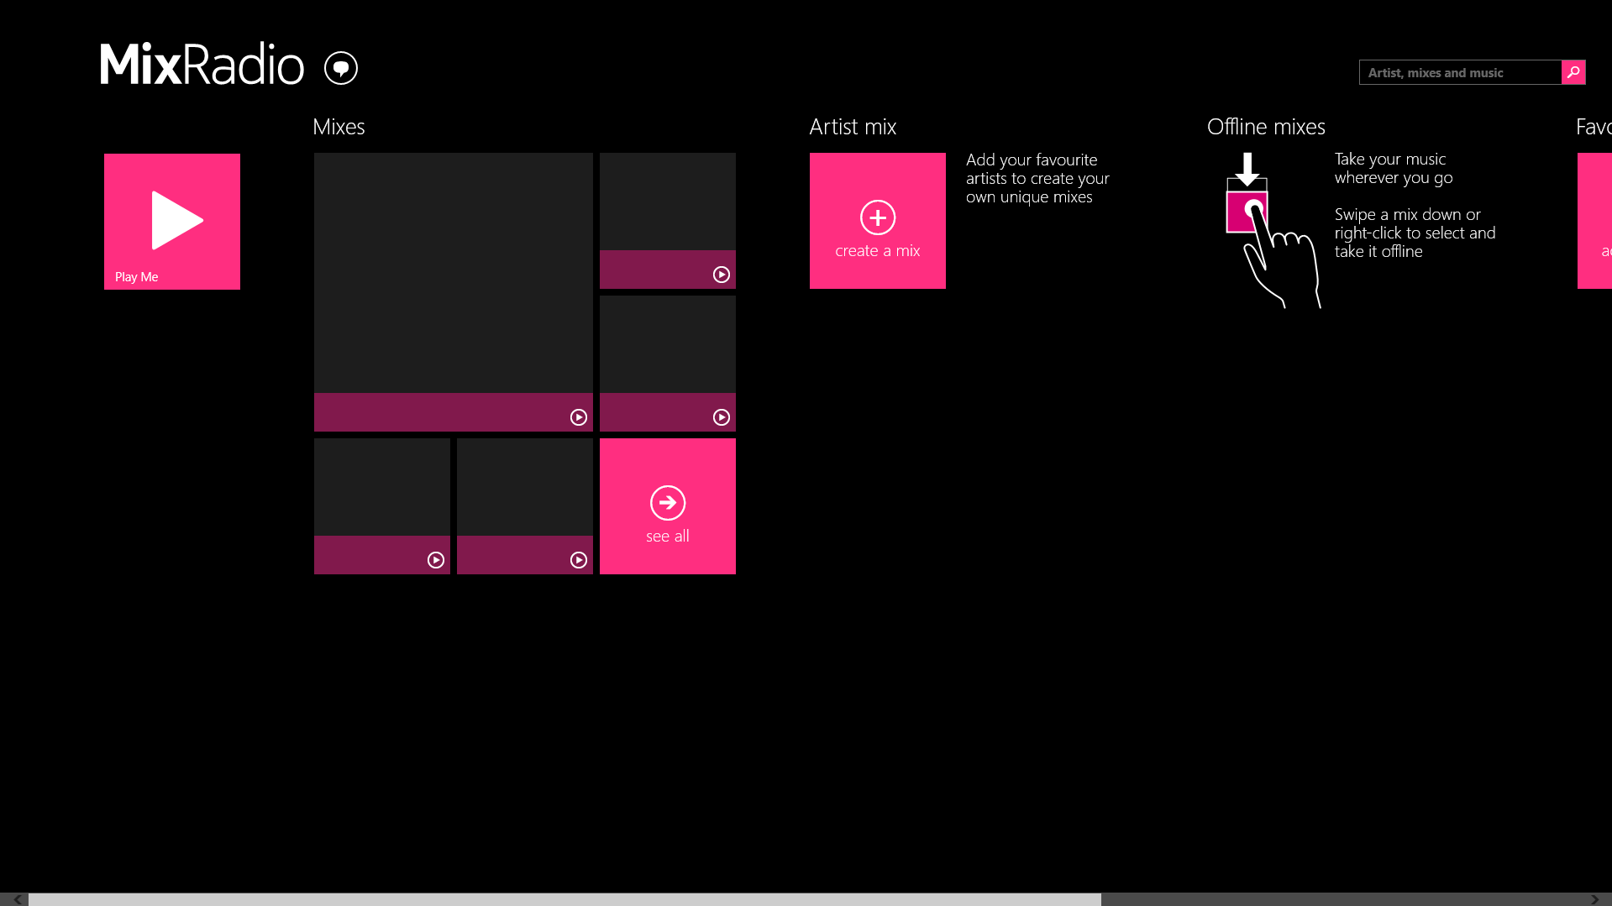Screen dimensions: 1612x906
Task: Open the see all mixes tile
Action: click(667, 506)
